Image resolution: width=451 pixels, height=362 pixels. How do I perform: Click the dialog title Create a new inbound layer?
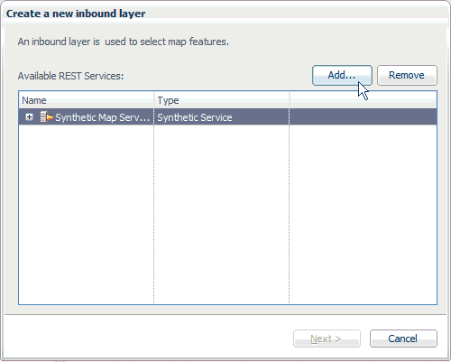point(76,14)
